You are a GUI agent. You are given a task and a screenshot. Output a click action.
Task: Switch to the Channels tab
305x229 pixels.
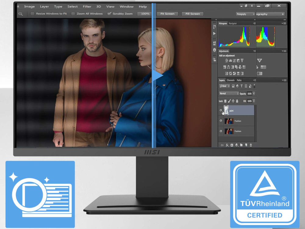coord(231,80)
